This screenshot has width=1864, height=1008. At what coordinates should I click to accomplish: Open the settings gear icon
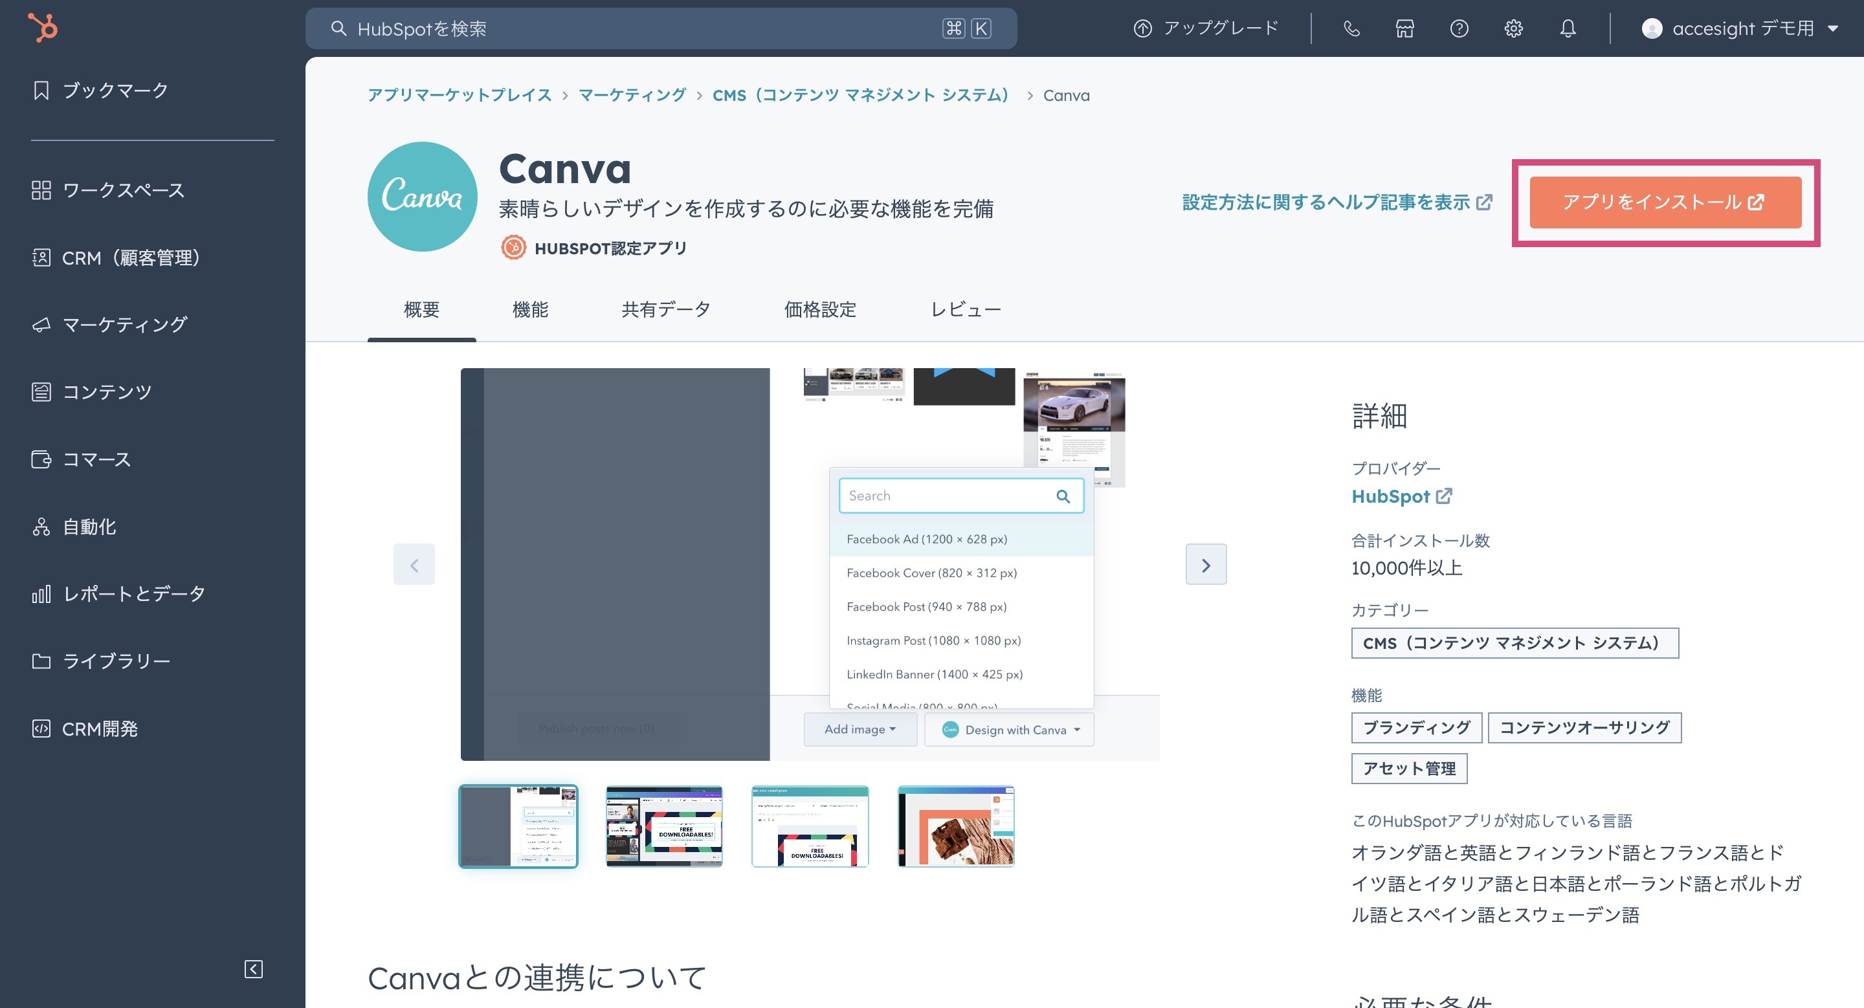pyautogui.click(x=1513, y=28)
